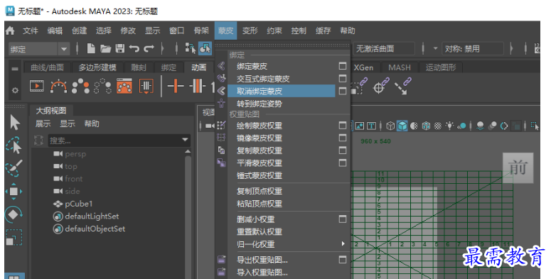Toggle the shadows sphere icon in the viewport
551x279 pixels.
pyautogui.click(x=461, y=126)
